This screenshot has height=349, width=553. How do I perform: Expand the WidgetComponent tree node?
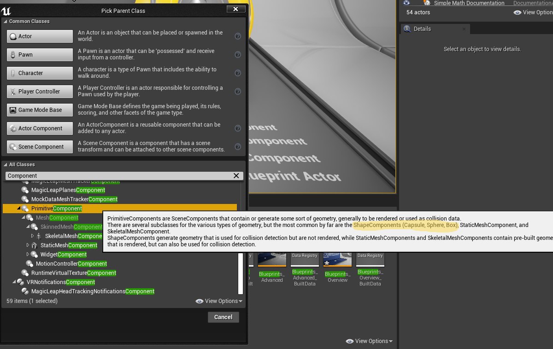28,255
